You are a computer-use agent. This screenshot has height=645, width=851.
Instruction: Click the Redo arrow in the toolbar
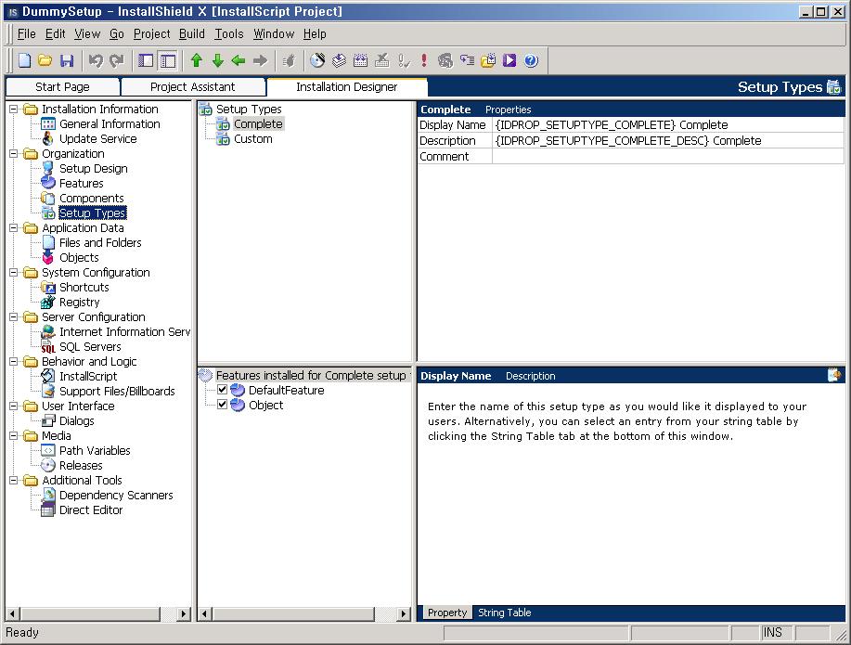[x=117, y=60]
